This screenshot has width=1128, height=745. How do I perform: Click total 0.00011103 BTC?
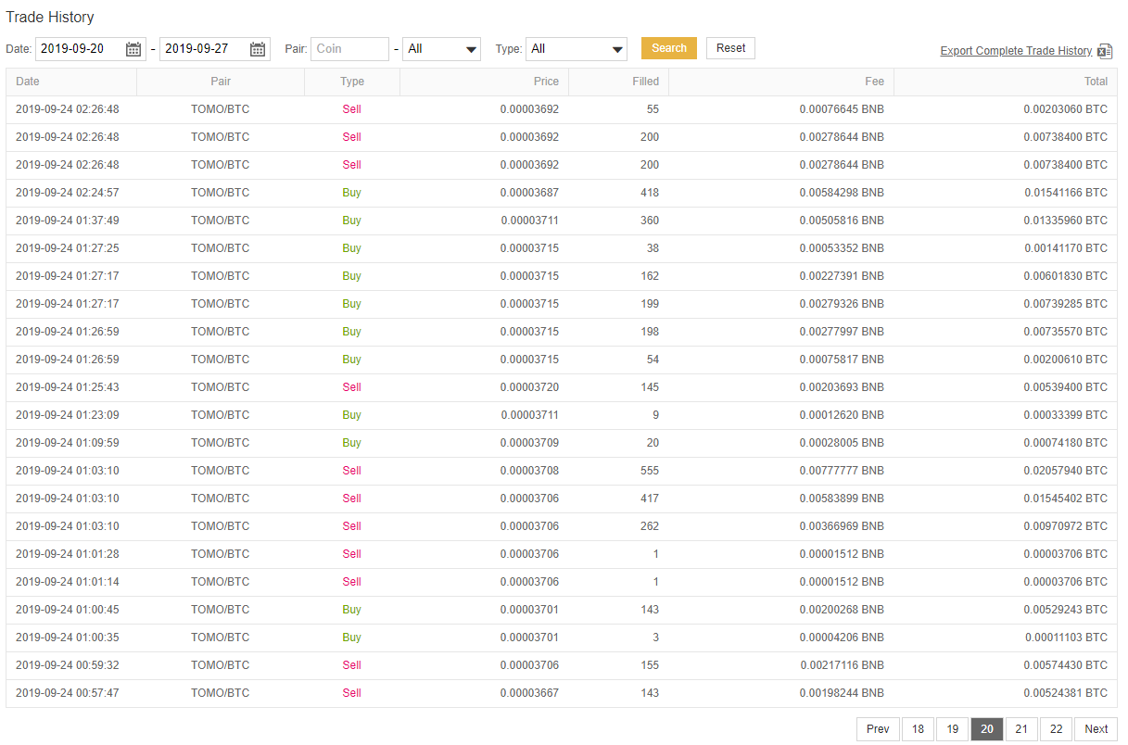coord(1066,638)
